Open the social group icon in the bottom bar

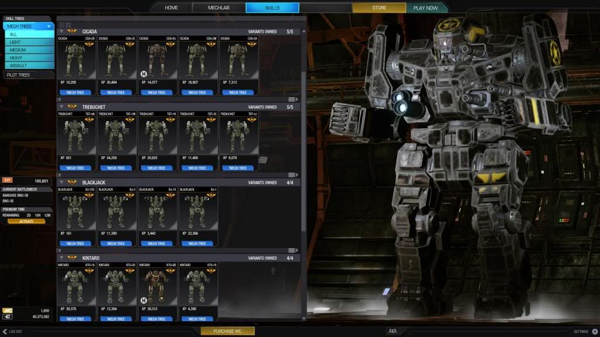coord(393,331)
